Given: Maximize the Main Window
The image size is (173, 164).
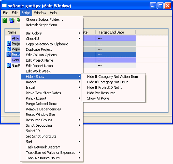Looking at the screenshot, I should (x=160, y=6).
